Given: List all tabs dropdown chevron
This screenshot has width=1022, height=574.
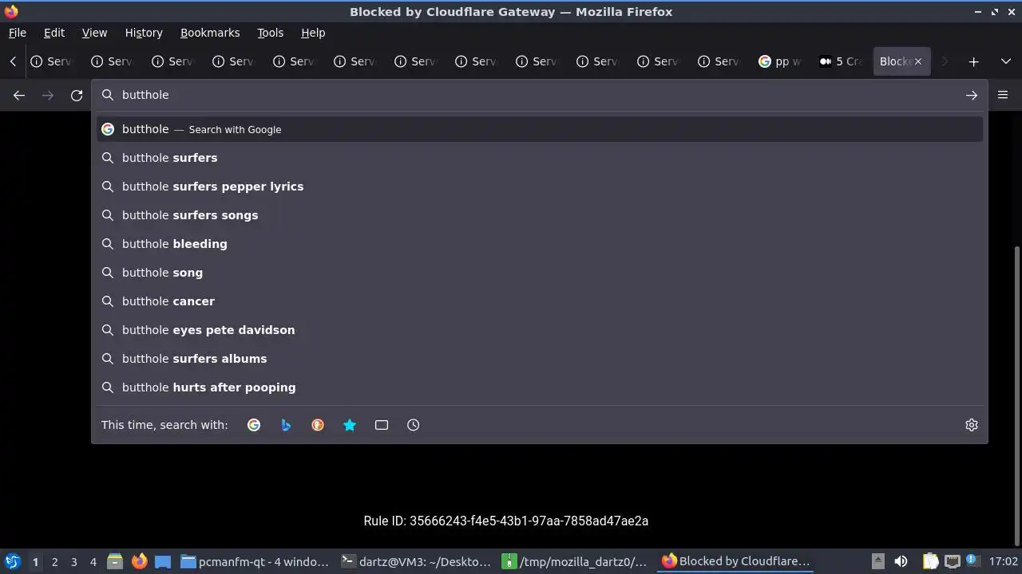Looking at the screenshot, I should (x=1005, y=61).
